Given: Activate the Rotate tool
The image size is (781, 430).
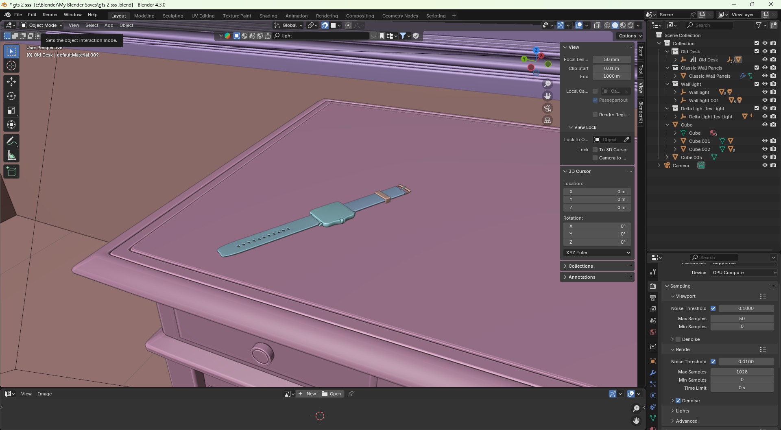Looking at the screenshot, I should (x=11, y=96).
